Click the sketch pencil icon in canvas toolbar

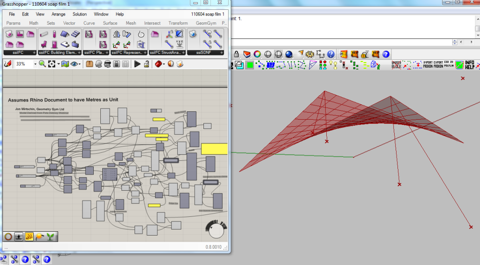coord(7,64)
